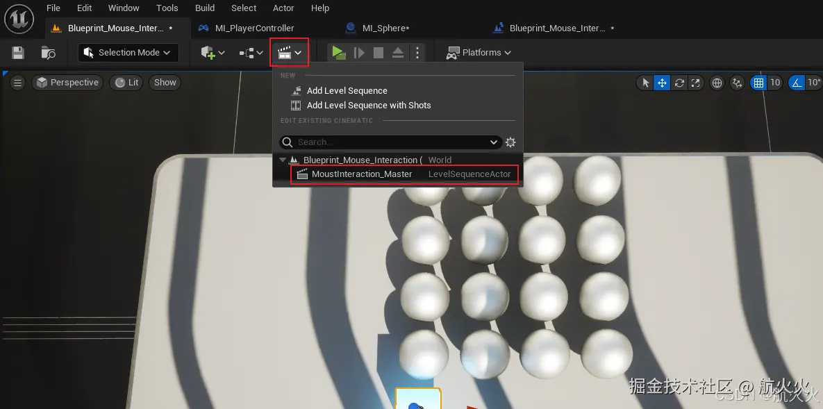The height and width of the screenshot is (409, 823).
Task: Choose Add Level Sequence
Action: click(x=347, y=91)
